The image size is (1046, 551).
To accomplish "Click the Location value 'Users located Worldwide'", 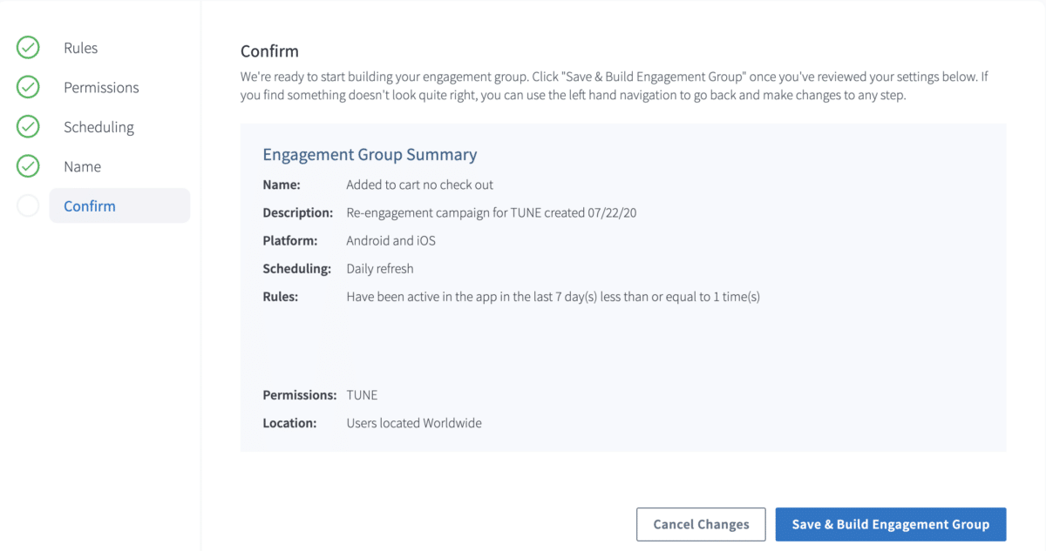I will coord(415,422).
